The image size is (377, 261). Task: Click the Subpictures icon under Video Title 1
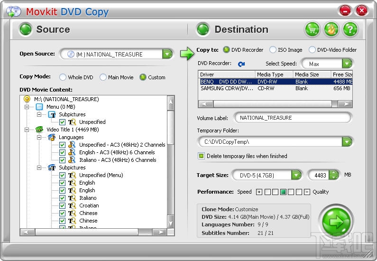tap(52, 168)
